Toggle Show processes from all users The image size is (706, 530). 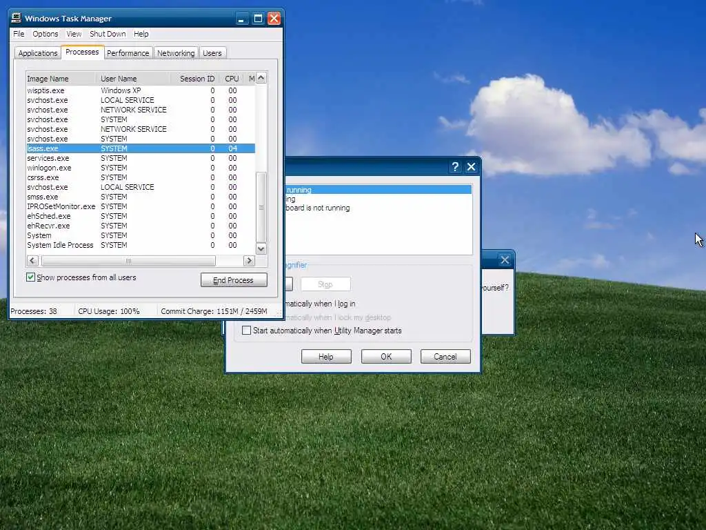coord(30,277)
